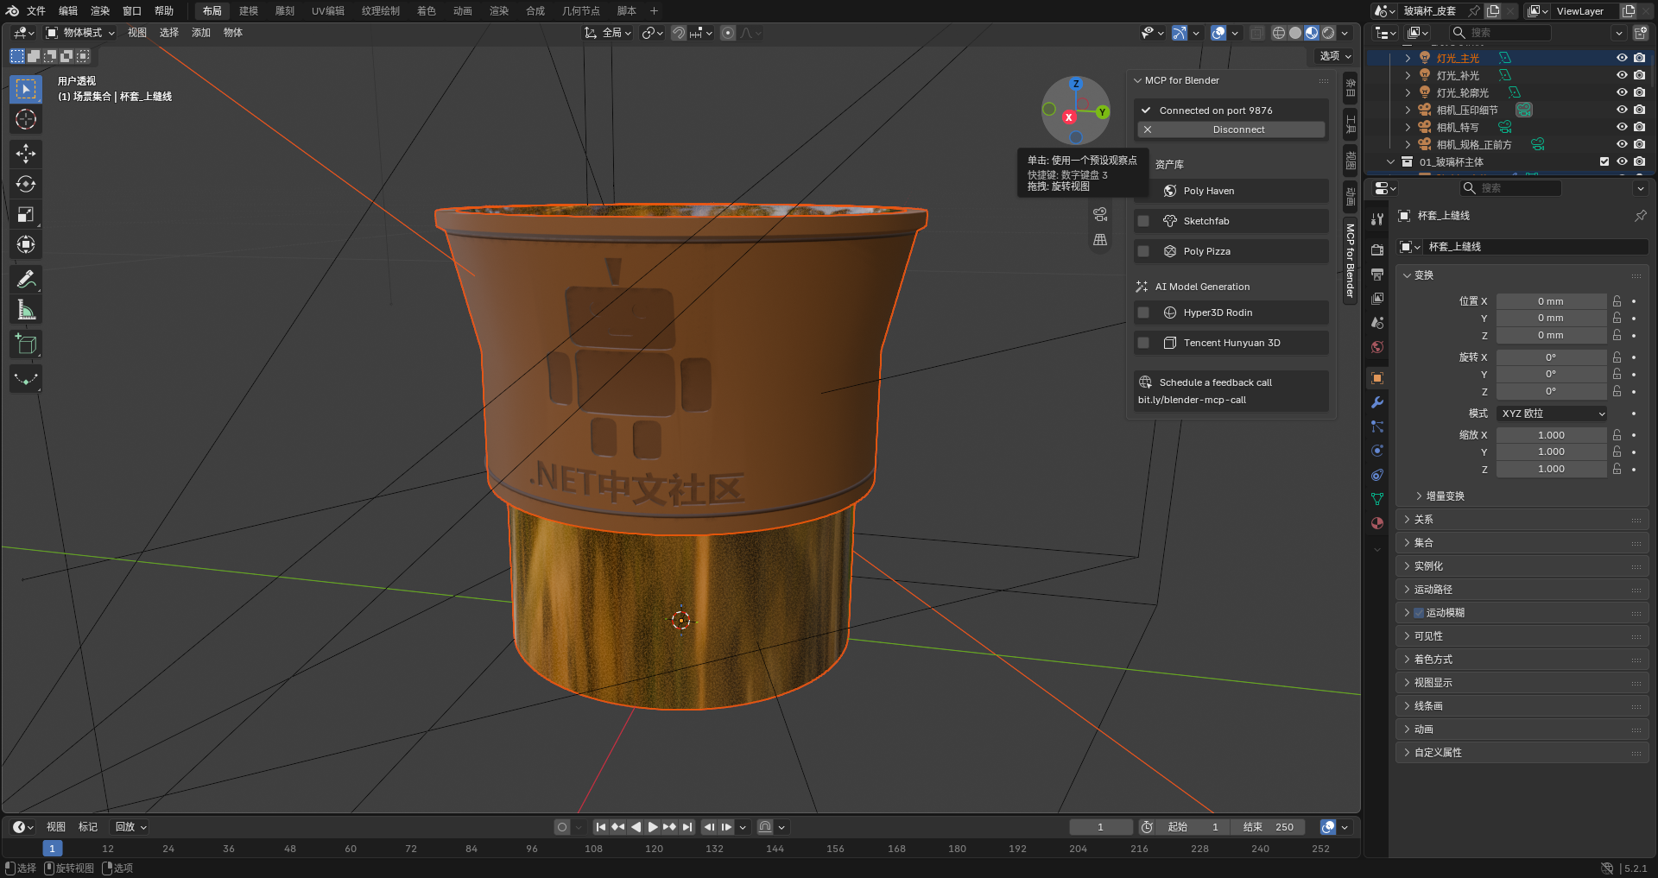The width and height of the screenshot is (1658, 878).
Task: Enable the Poly Pizza checkbox
Action: click(x=1143, y=251)
